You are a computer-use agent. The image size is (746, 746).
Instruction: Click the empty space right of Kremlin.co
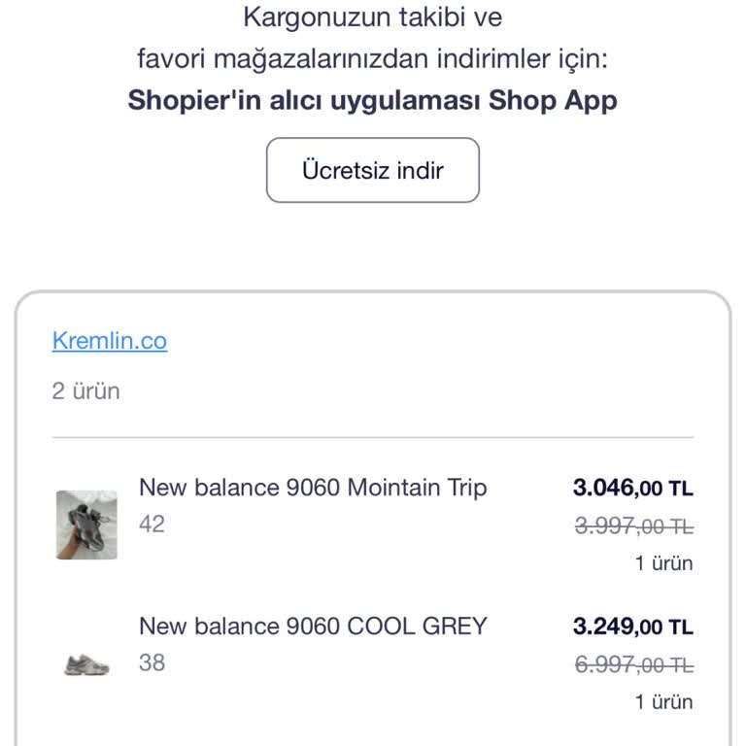(x=437, y=341)
